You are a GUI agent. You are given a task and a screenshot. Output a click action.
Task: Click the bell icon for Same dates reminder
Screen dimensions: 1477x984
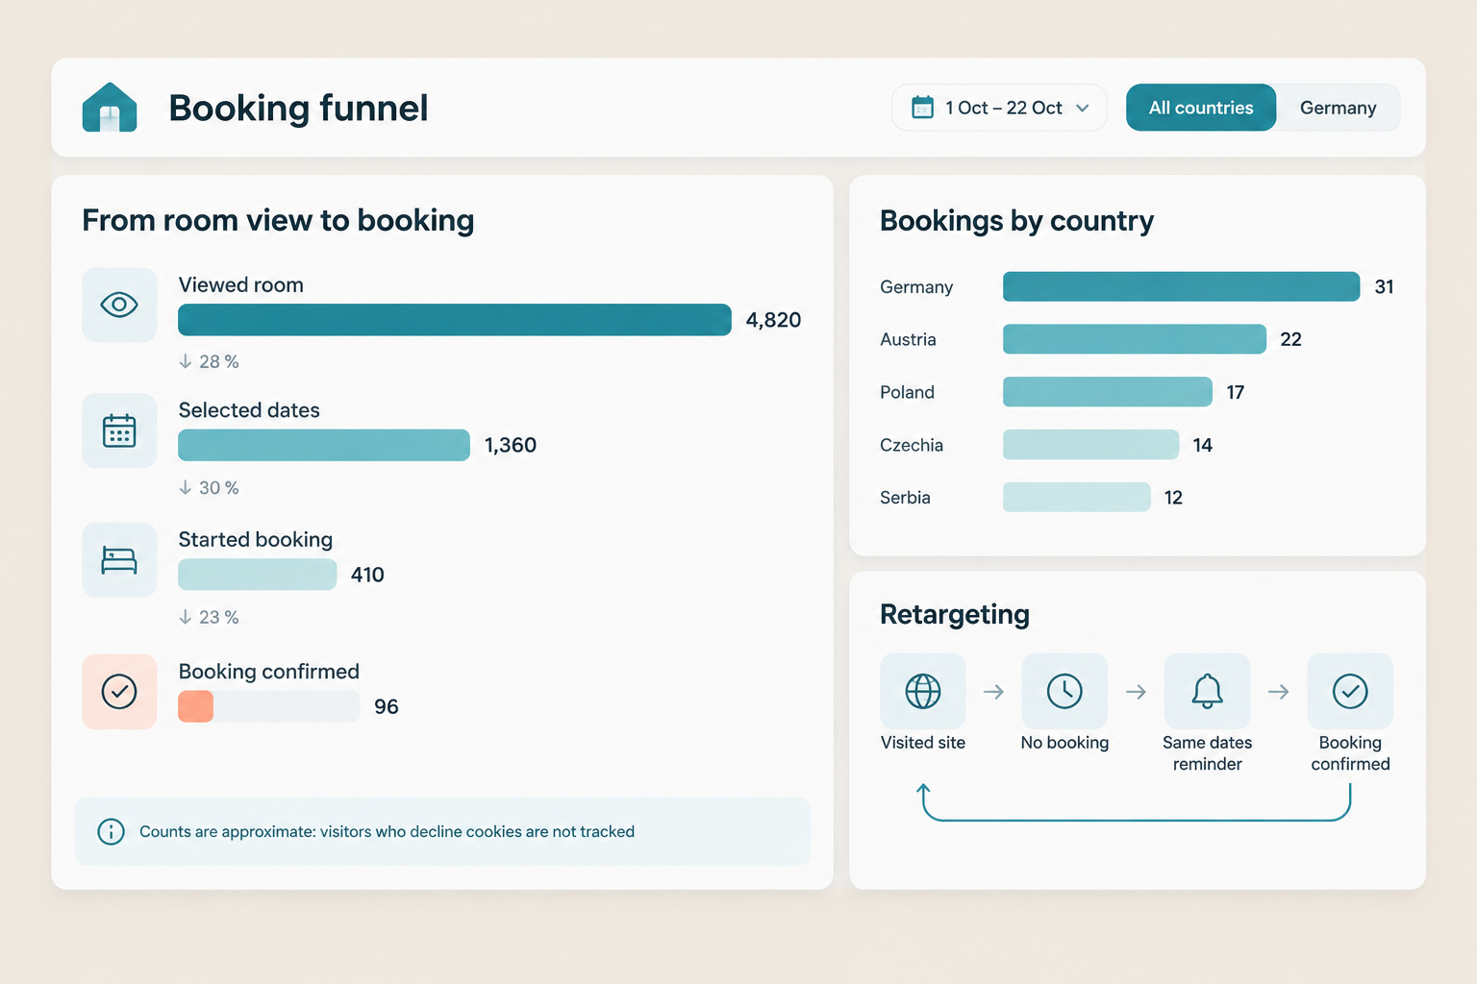point(1207,691)
